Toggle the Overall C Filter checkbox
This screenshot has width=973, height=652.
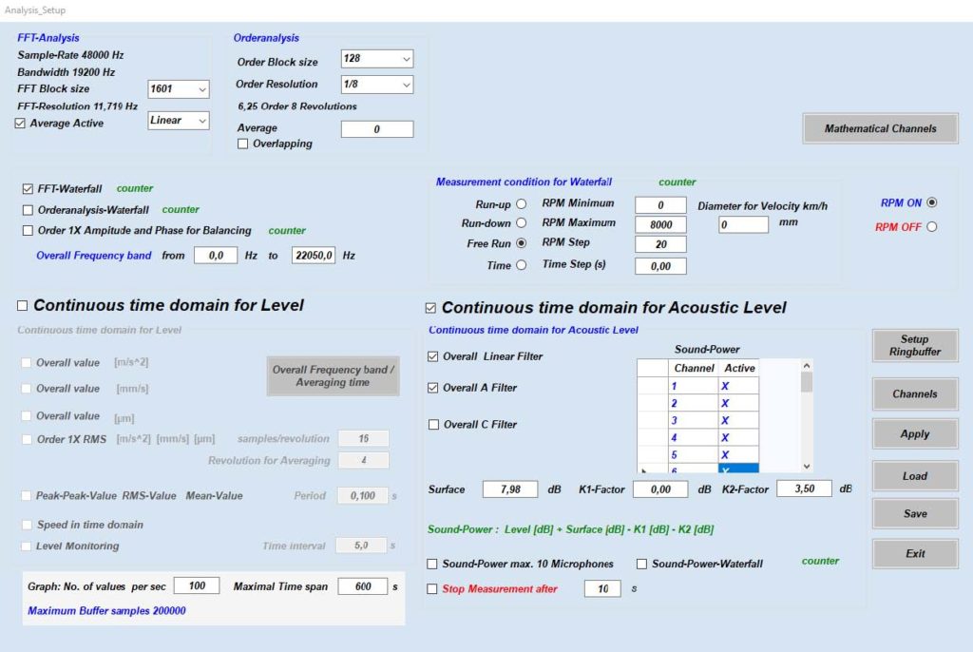click(x=434, y=425)
